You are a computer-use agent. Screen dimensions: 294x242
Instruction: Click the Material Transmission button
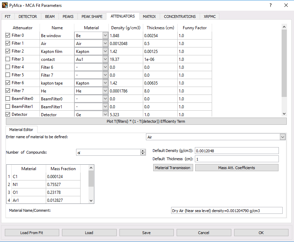point(173,168)
